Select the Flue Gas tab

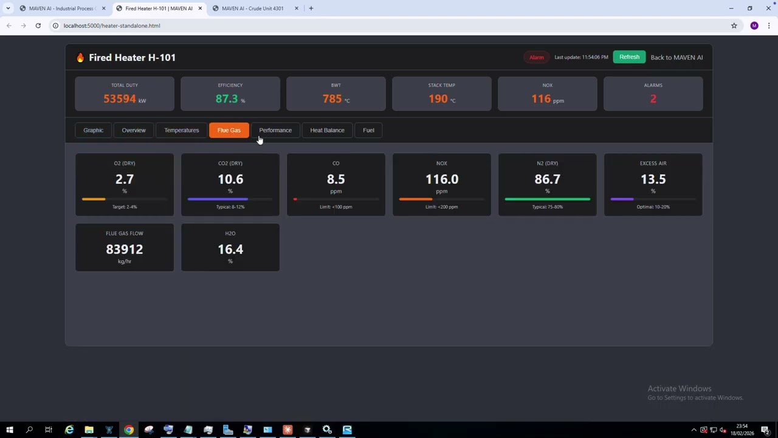pos(229,130)
